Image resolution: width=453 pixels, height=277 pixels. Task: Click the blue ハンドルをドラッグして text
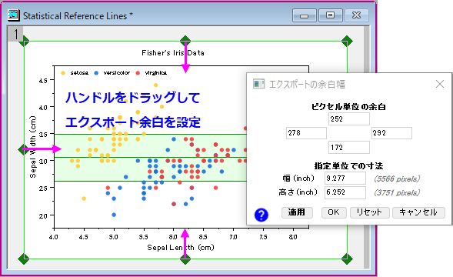tap(132, 98)
